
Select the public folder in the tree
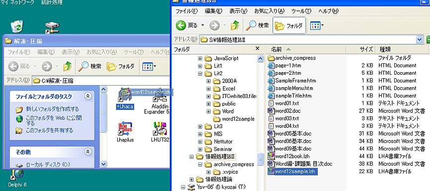(229, 104)
